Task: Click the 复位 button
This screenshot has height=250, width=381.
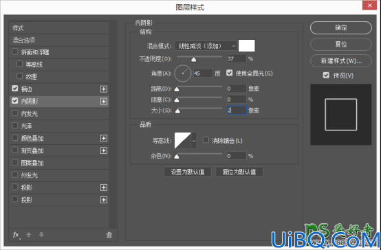Action: click(x=341, y=44)
